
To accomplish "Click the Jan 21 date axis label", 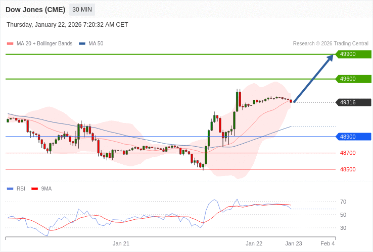I will pos(121,244).
